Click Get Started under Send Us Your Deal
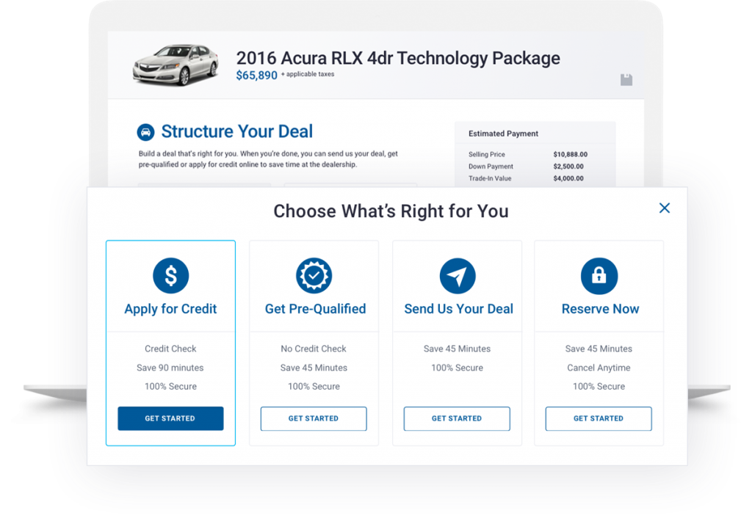This screenshot has width=752, height=521. tap(457, 418)
